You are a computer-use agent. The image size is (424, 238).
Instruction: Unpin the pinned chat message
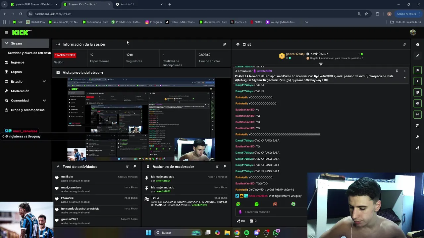[397, 71]
